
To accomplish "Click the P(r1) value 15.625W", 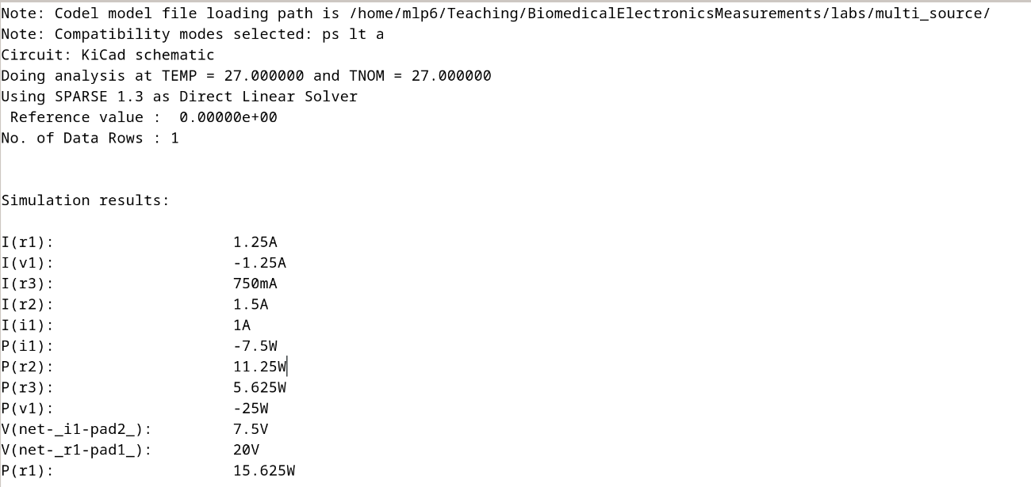I will coord(263,470).
